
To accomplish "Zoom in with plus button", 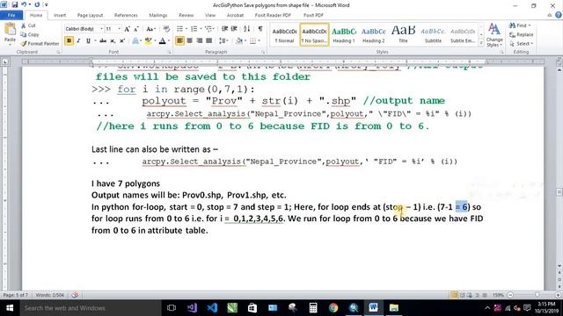I will 559,295.
